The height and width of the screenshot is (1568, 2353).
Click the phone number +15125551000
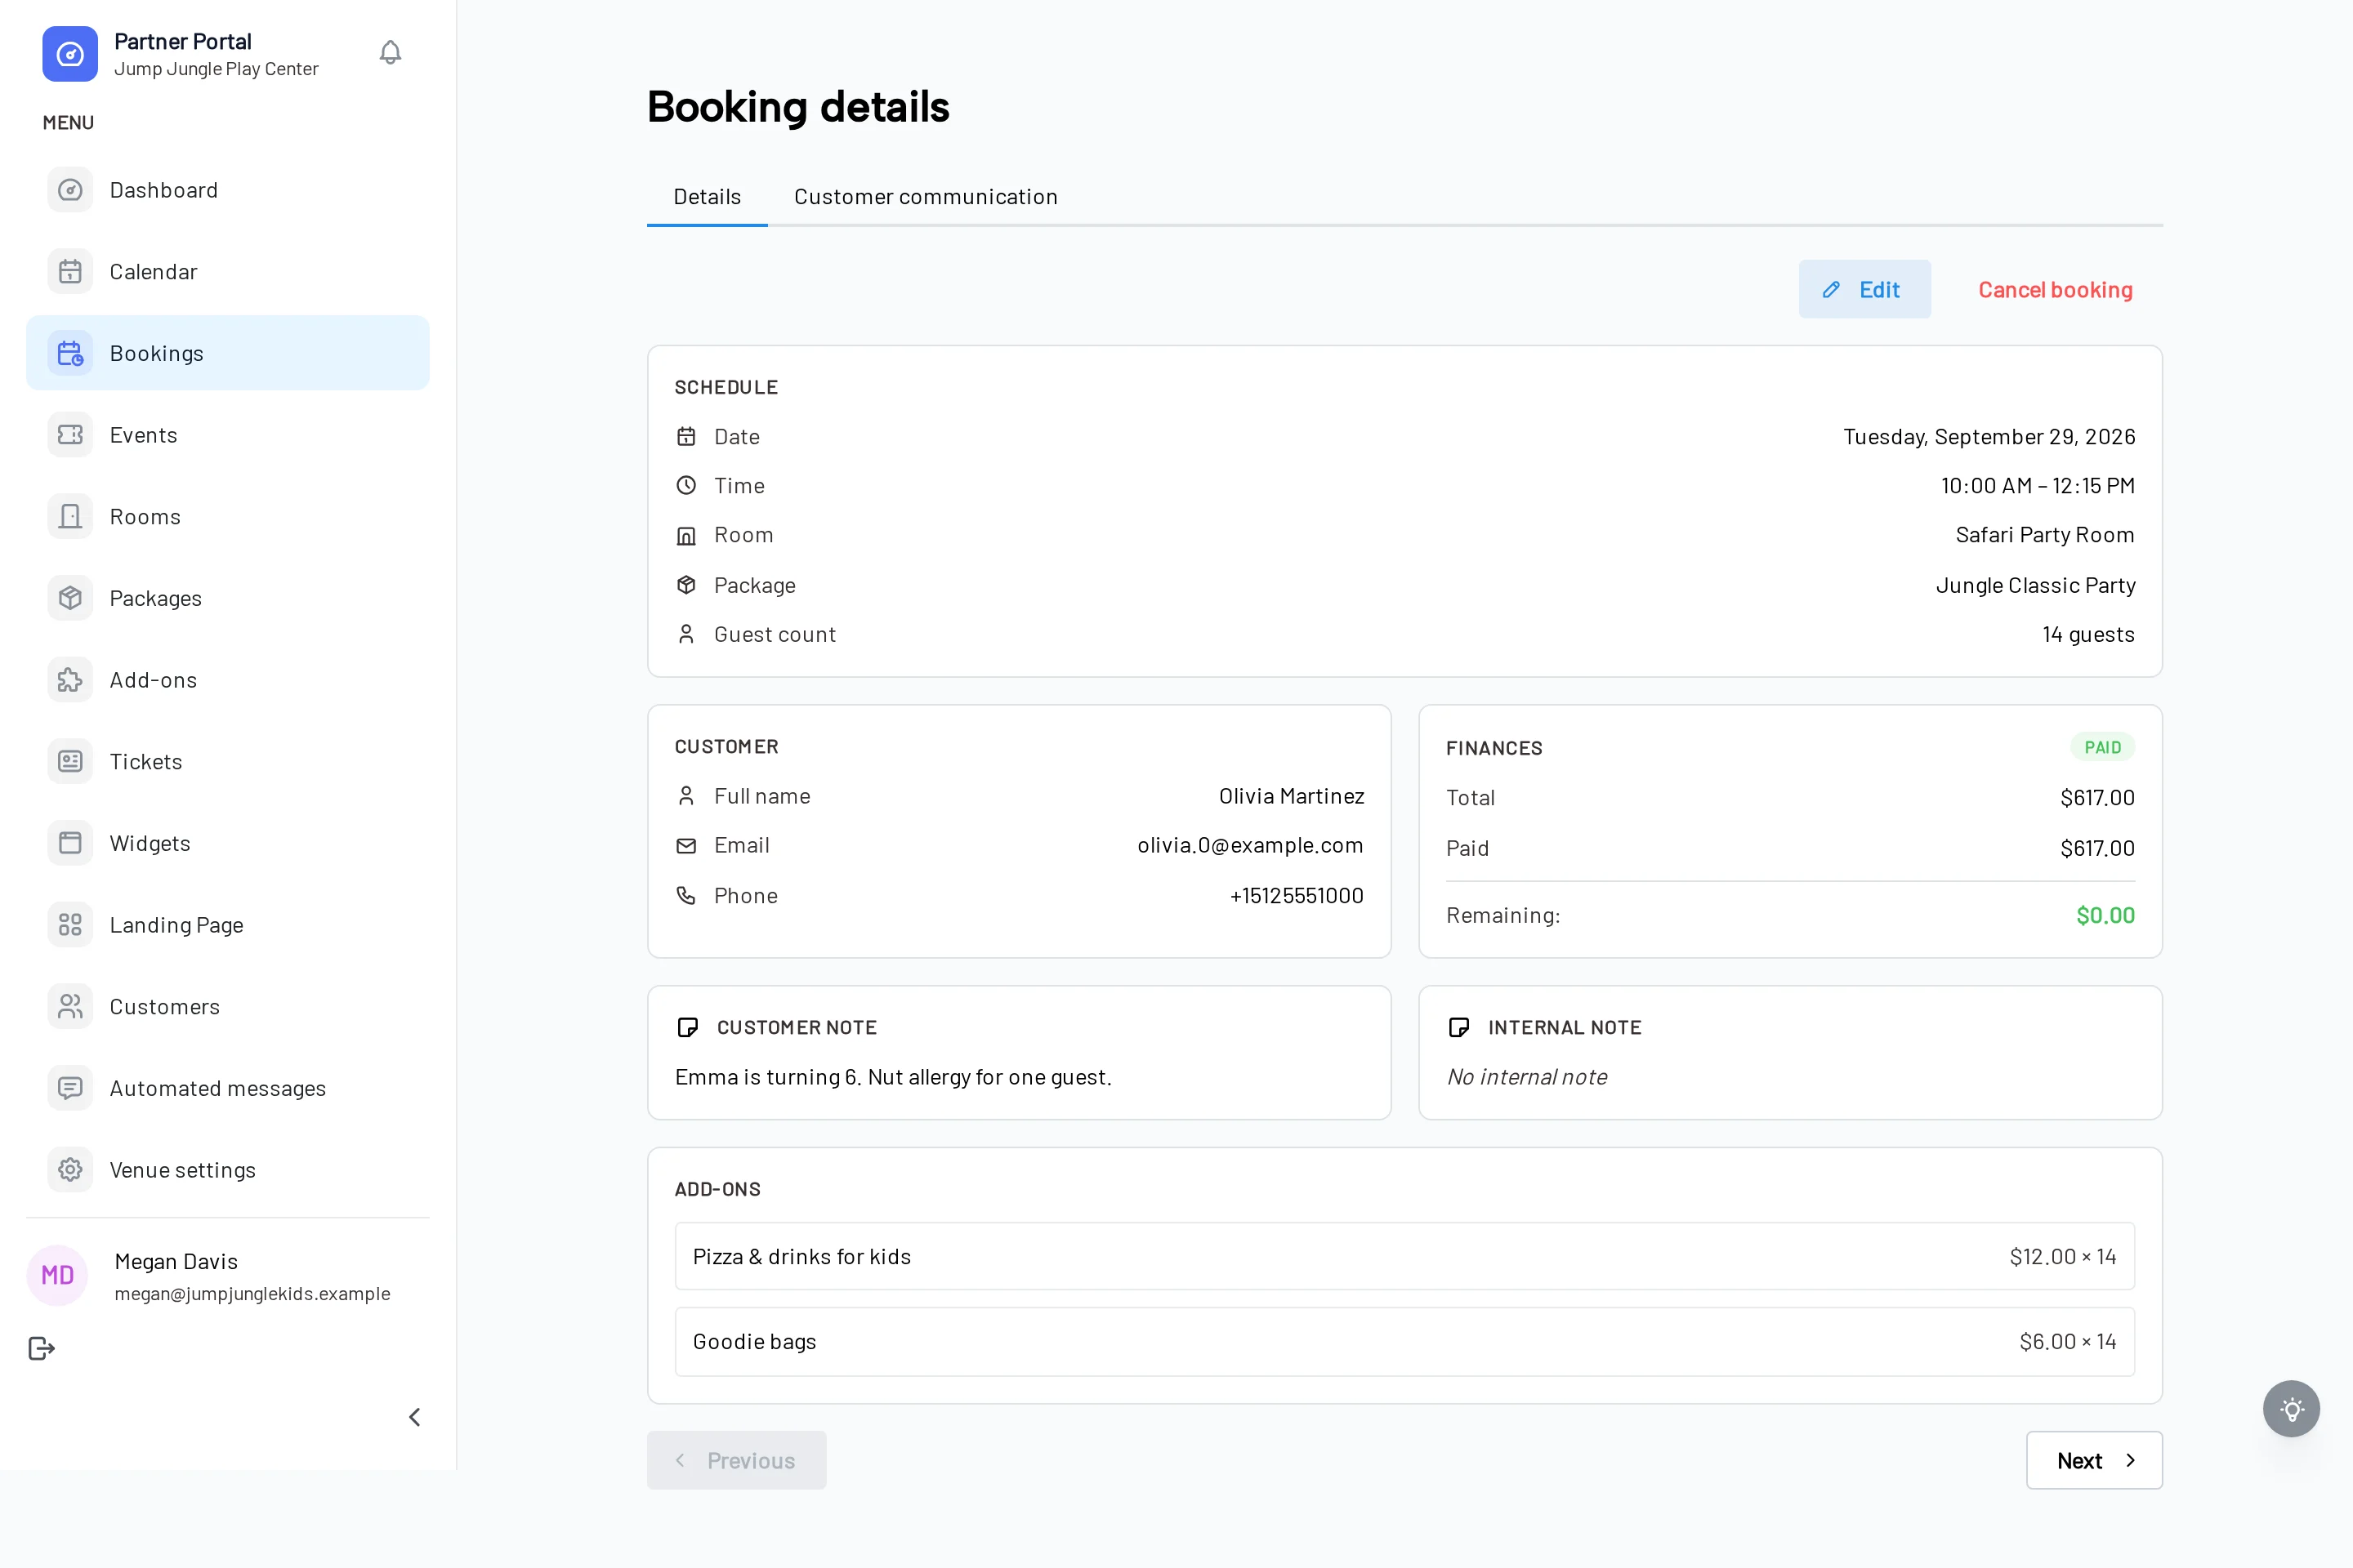[1297, 896]
